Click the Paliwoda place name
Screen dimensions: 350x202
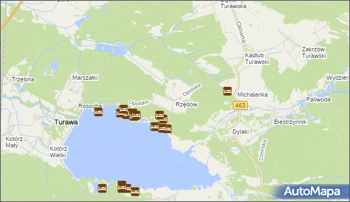point(318,99)
